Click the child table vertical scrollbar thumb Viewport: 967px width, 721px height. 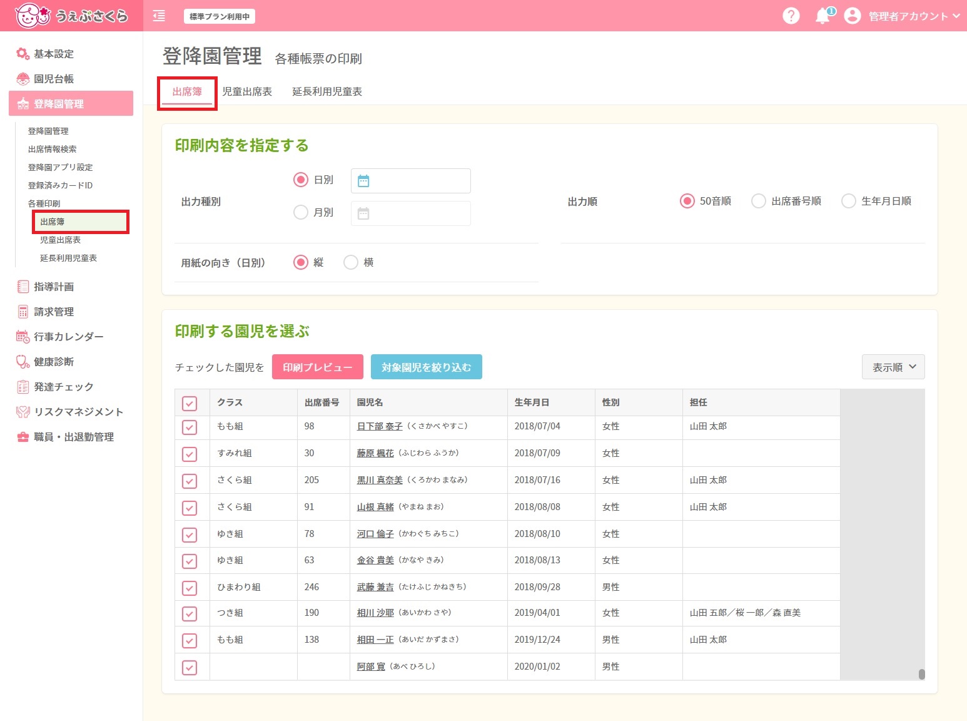tap(921, 674)
